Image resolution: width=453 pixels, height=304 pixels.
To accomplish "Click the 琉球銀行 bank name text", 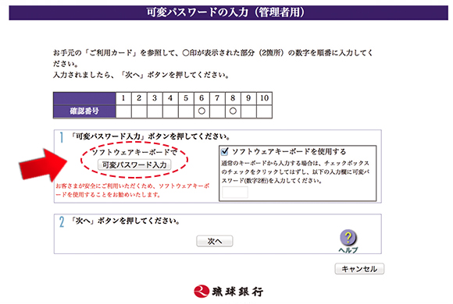I will click(237, 292).
